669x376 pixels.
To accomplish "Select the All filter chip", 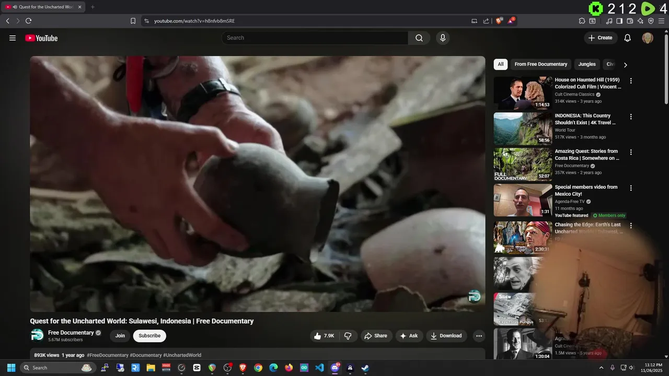I will click(x=501, y=64).
